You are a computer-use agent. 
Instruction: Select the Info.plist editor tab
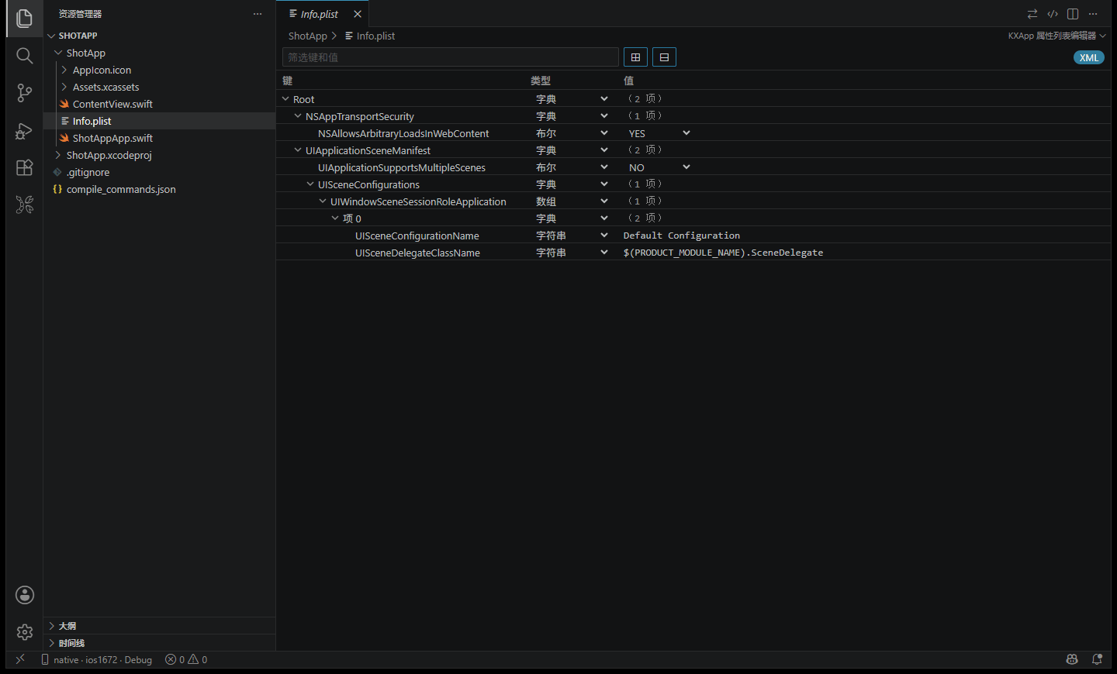click(322, 14)
